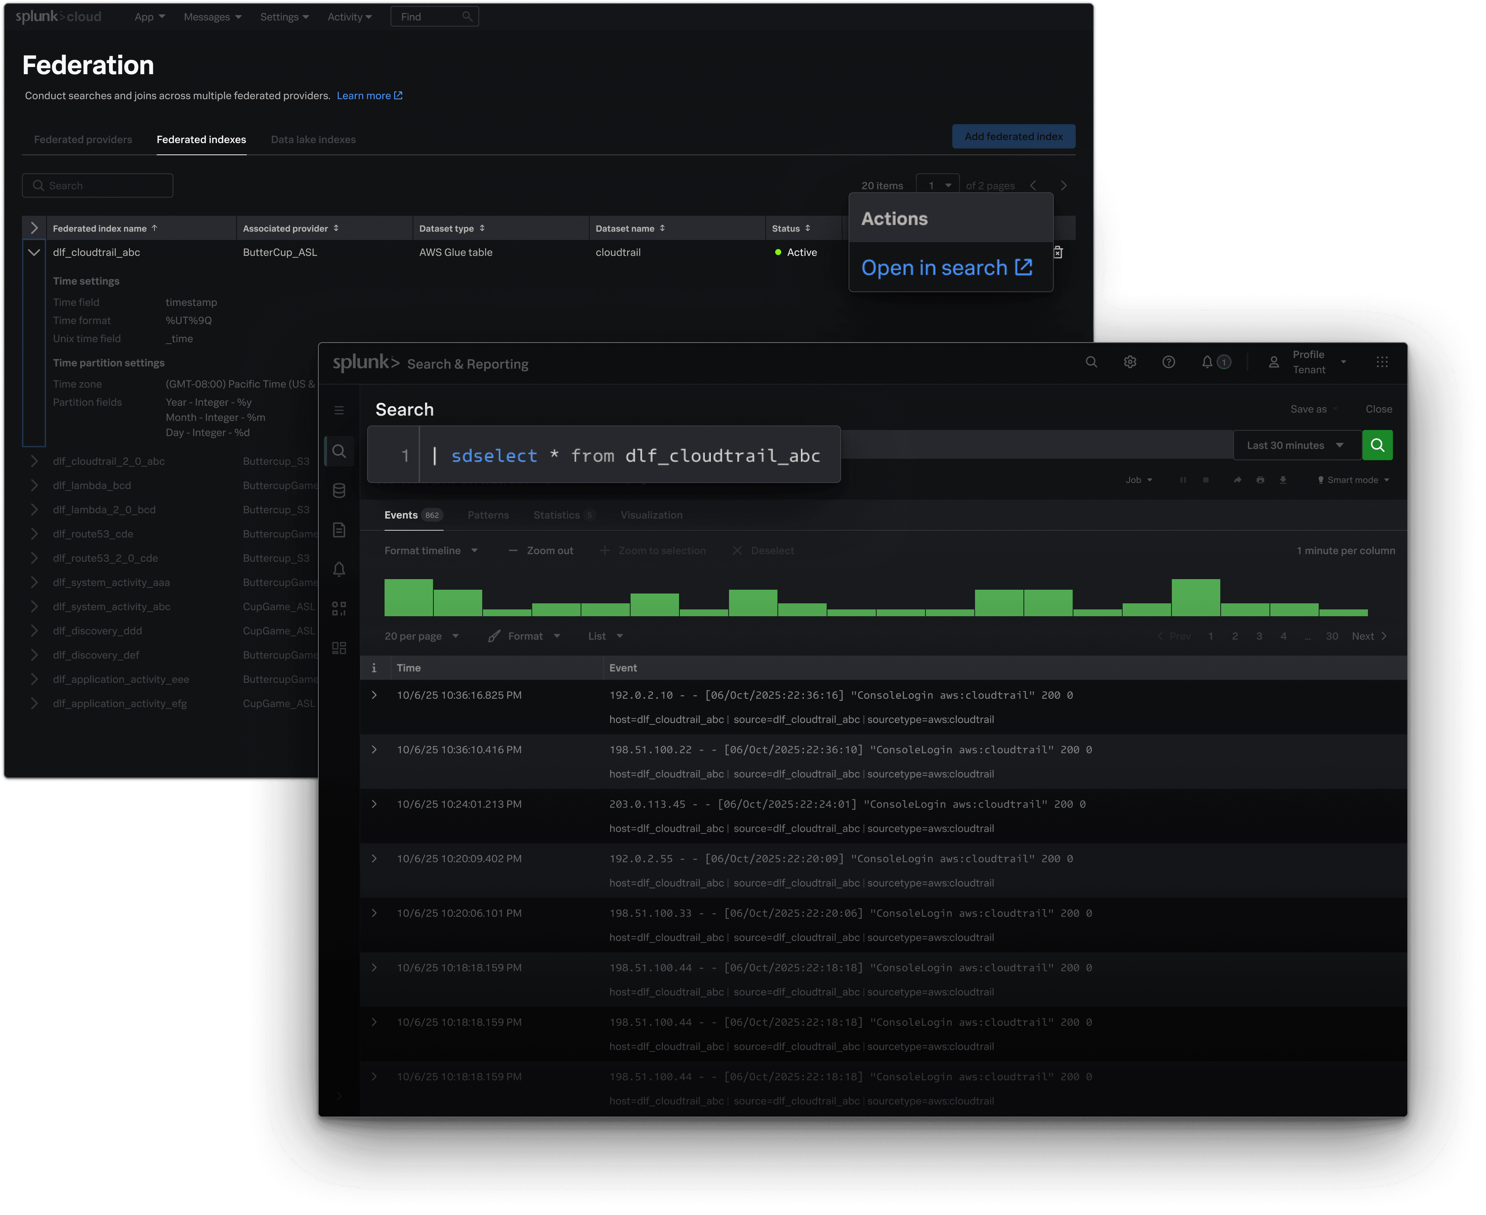Open notifications bell in top bar

coord(1207,362)
